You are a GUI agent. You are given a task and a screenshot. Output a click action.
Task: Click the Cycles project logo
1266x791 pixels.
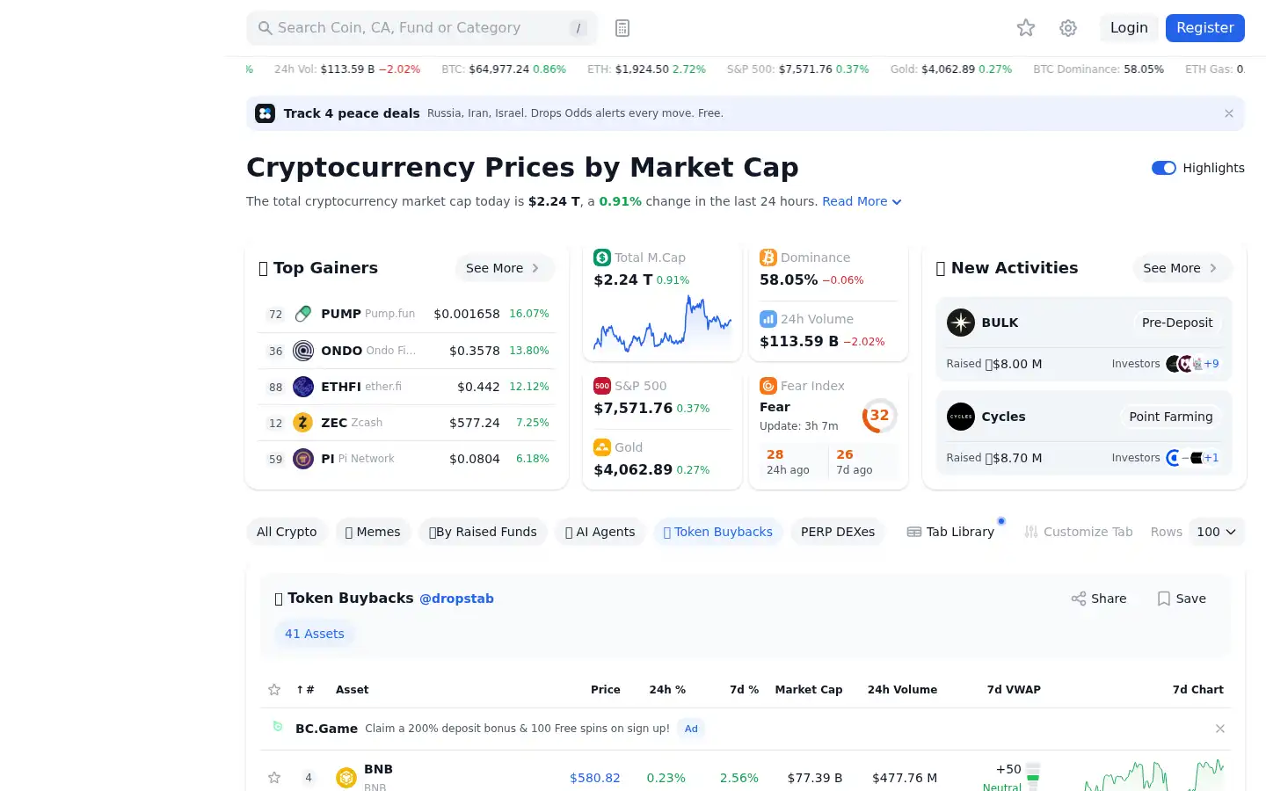tap(961, 417)
